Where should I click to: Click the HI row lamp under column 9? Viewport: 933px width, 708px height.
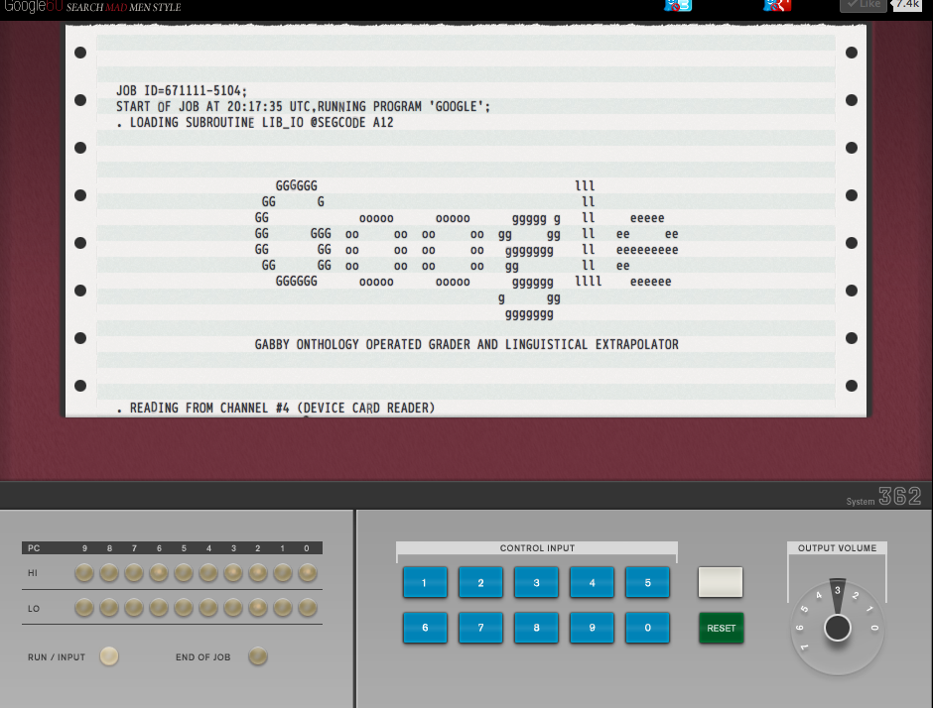[84, 572]
